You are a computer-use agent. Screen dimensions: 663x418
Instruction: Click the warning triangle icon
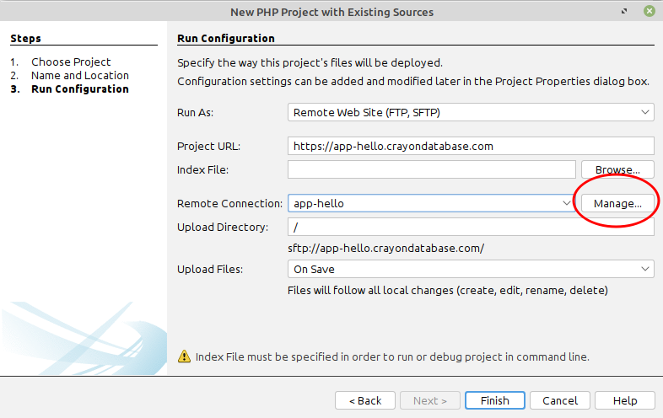[184, 356]
